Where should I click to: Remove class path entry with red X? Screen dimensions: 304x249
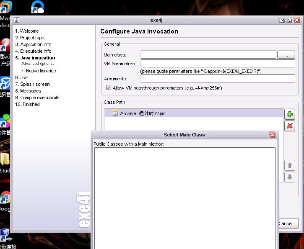click(x=290, y=126)
